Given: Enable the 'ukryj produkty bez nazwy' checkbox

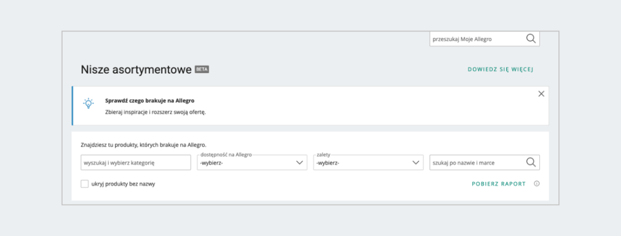Looking at the screenshot, I should [85, 184].
